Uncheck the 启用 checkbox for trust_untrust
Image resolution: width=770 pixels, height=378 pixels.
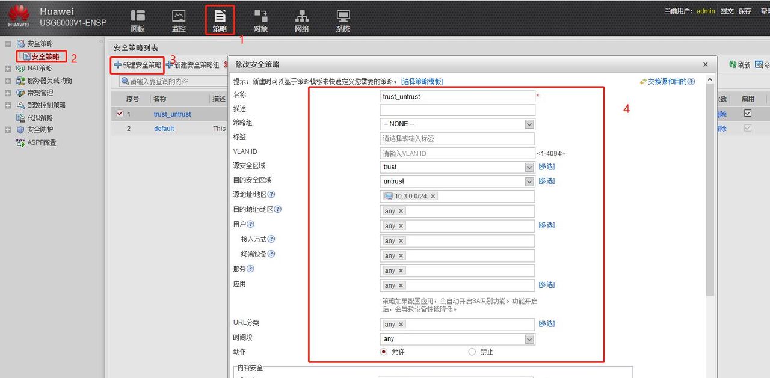tap(748, 114)
